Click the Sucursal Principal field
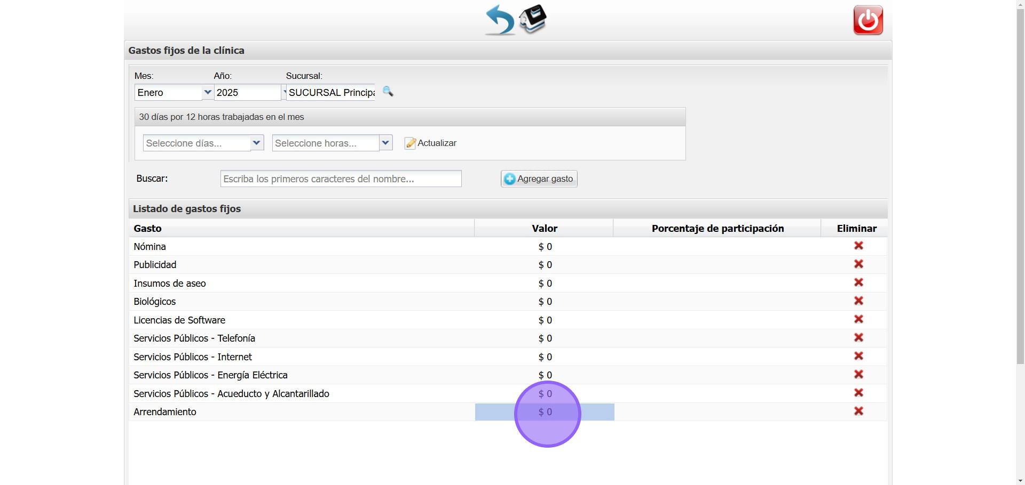Screen dimensions: 1025x485 pyautogui.click(x=331, y=93)
